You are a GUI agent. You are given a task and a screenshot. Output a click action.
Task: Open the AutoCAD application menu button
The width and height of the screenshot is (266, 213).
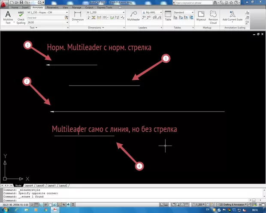[5, 3]
